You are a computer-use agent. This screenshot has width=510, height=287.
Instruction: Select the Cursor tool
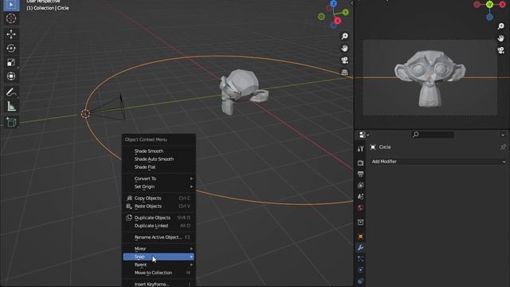point(11,18)
